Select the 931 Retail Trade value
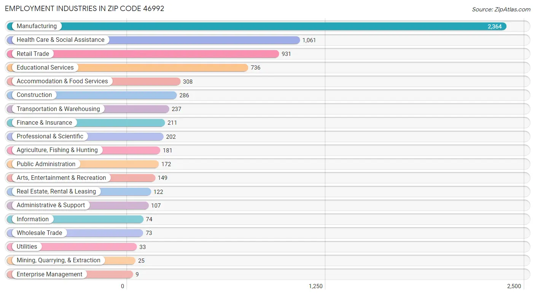 coord(286,54)
